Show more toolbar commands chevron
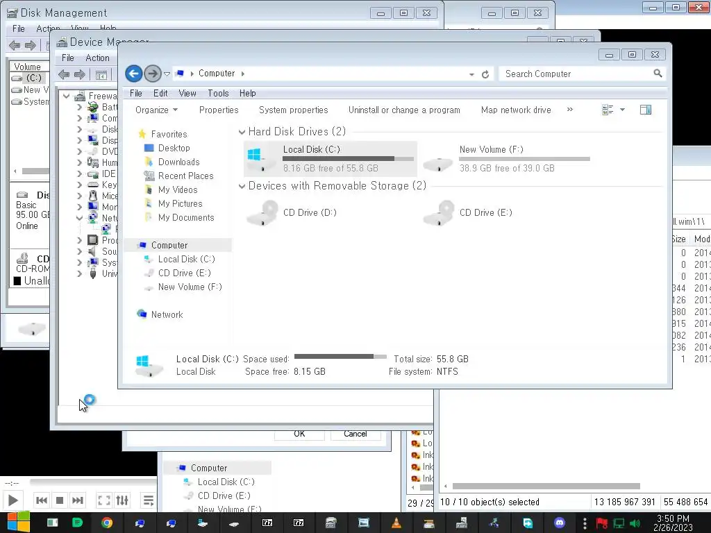The height and width of the screenshot is (533, 711). 570,110
